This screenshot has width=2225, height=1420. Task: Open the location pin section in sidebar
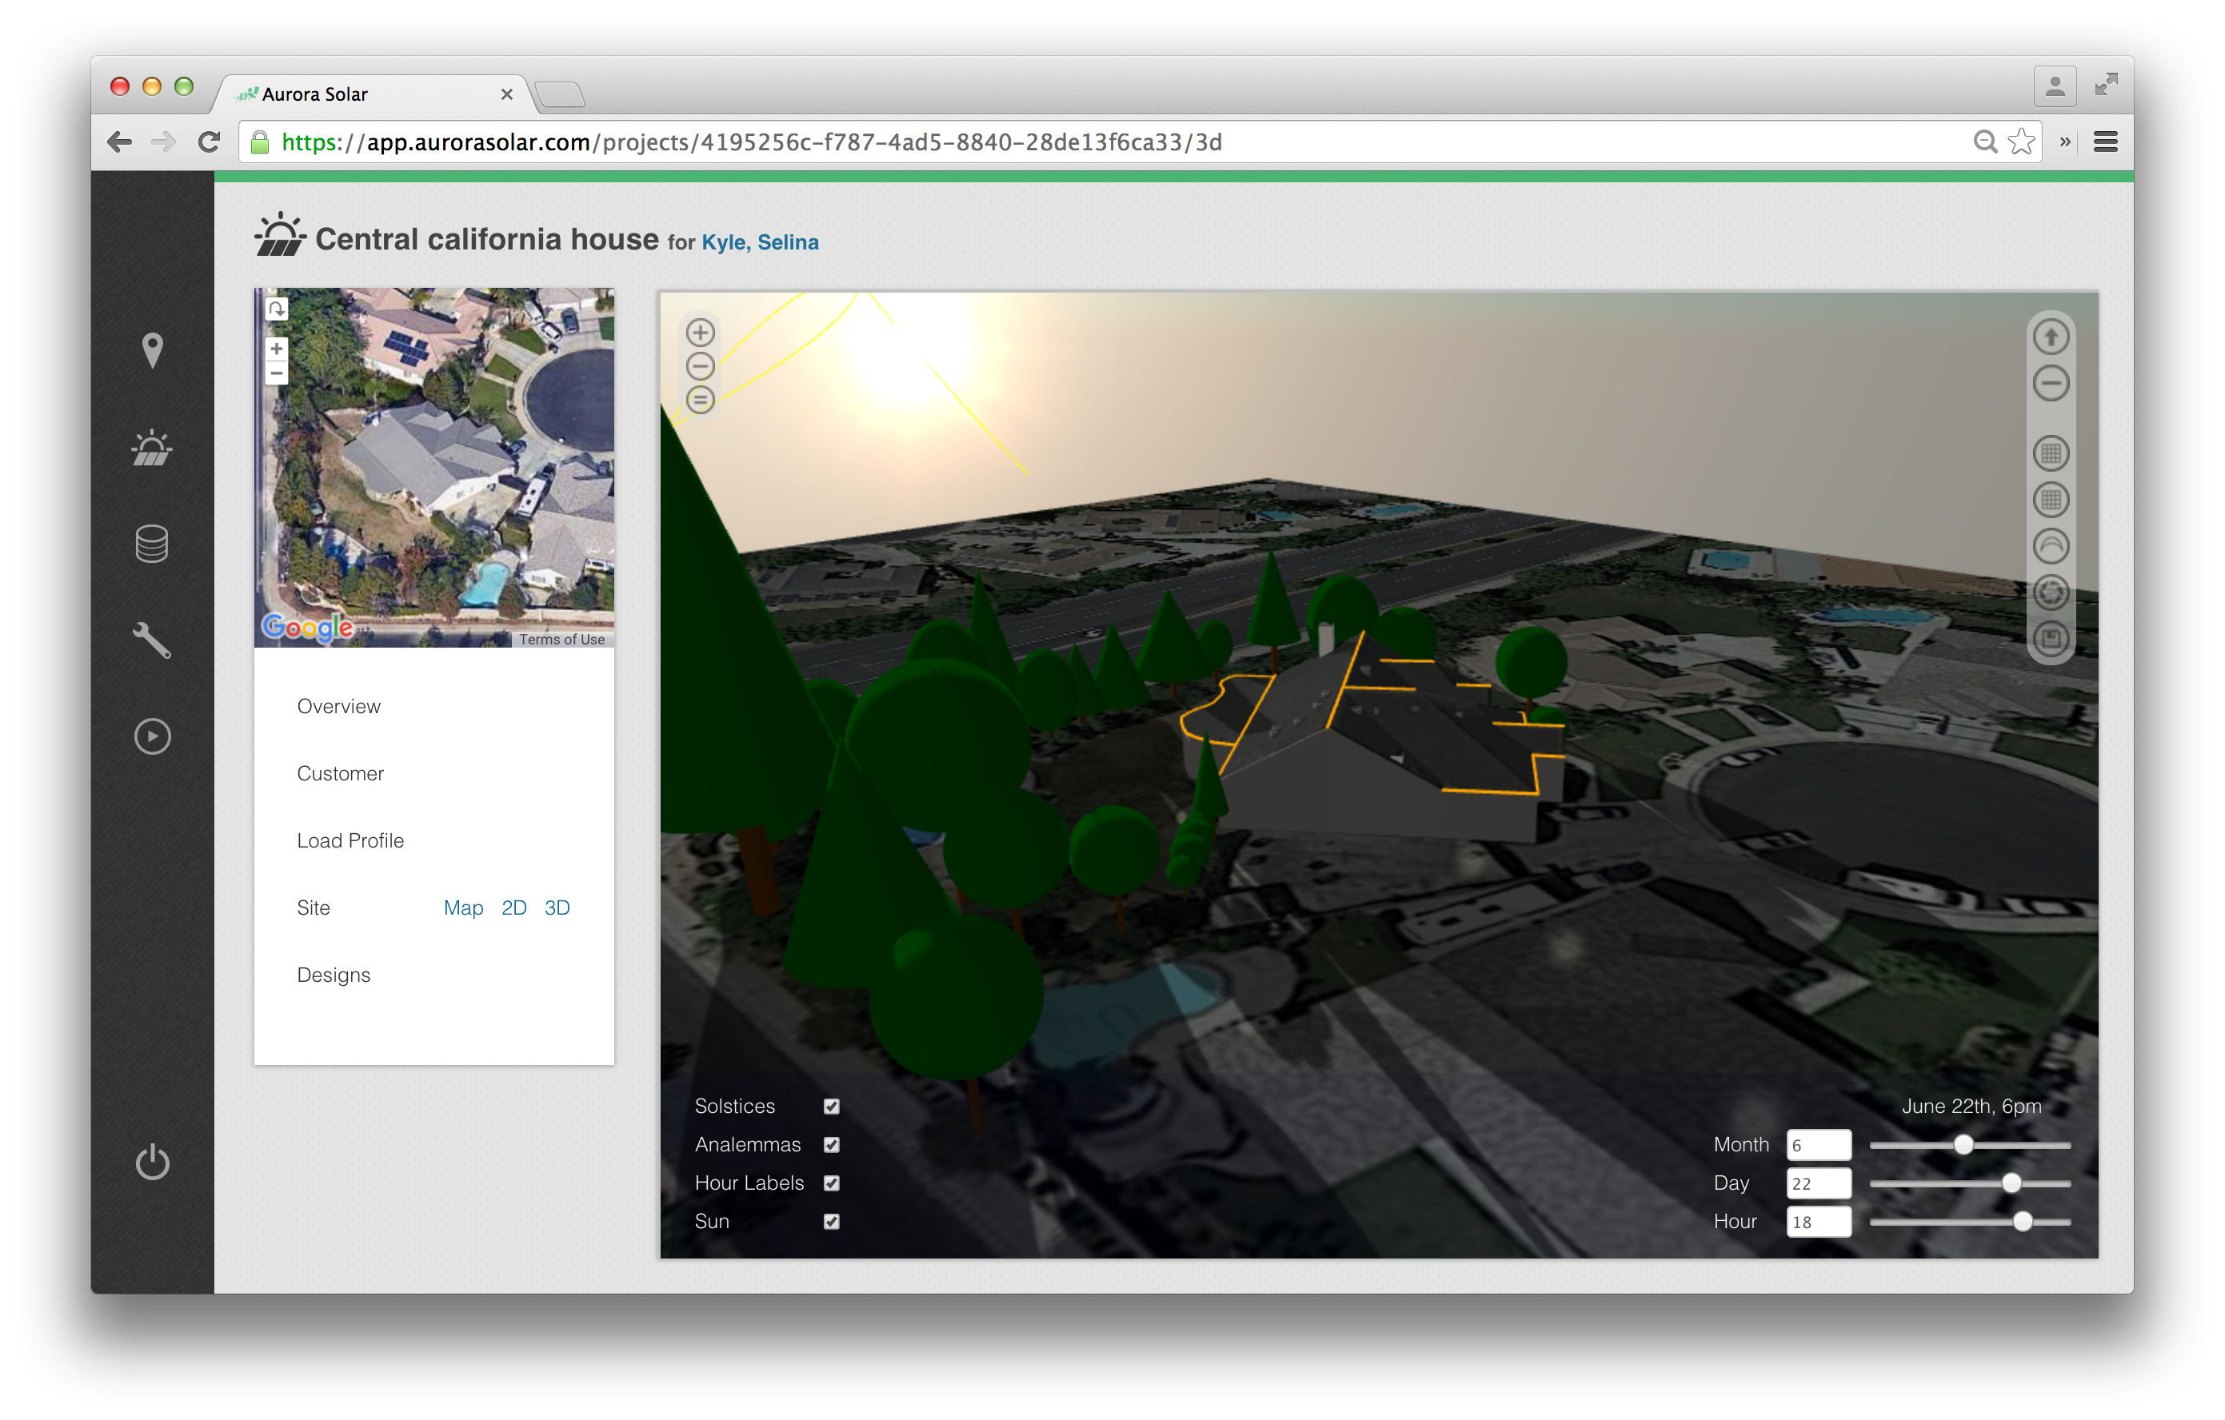coord(153,350)
